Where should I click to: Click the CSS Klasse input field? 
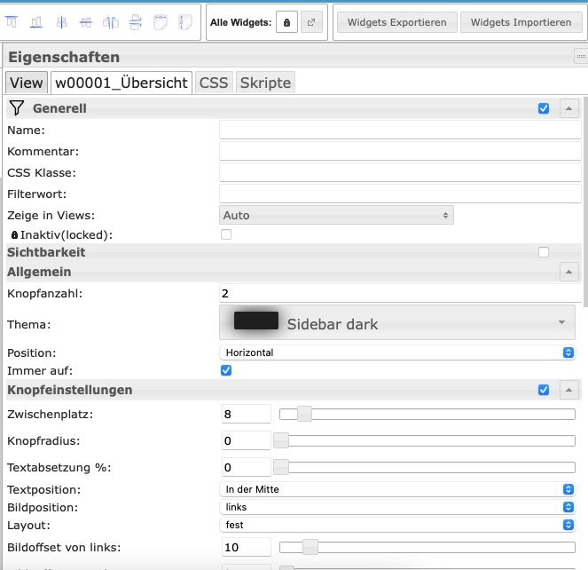coord(400,173)
